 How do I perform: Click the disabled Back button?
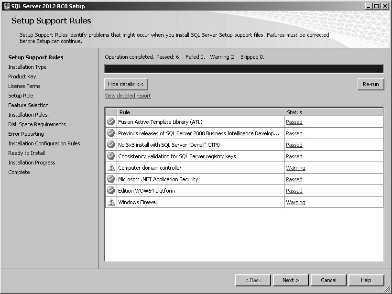tap(253, 280)
